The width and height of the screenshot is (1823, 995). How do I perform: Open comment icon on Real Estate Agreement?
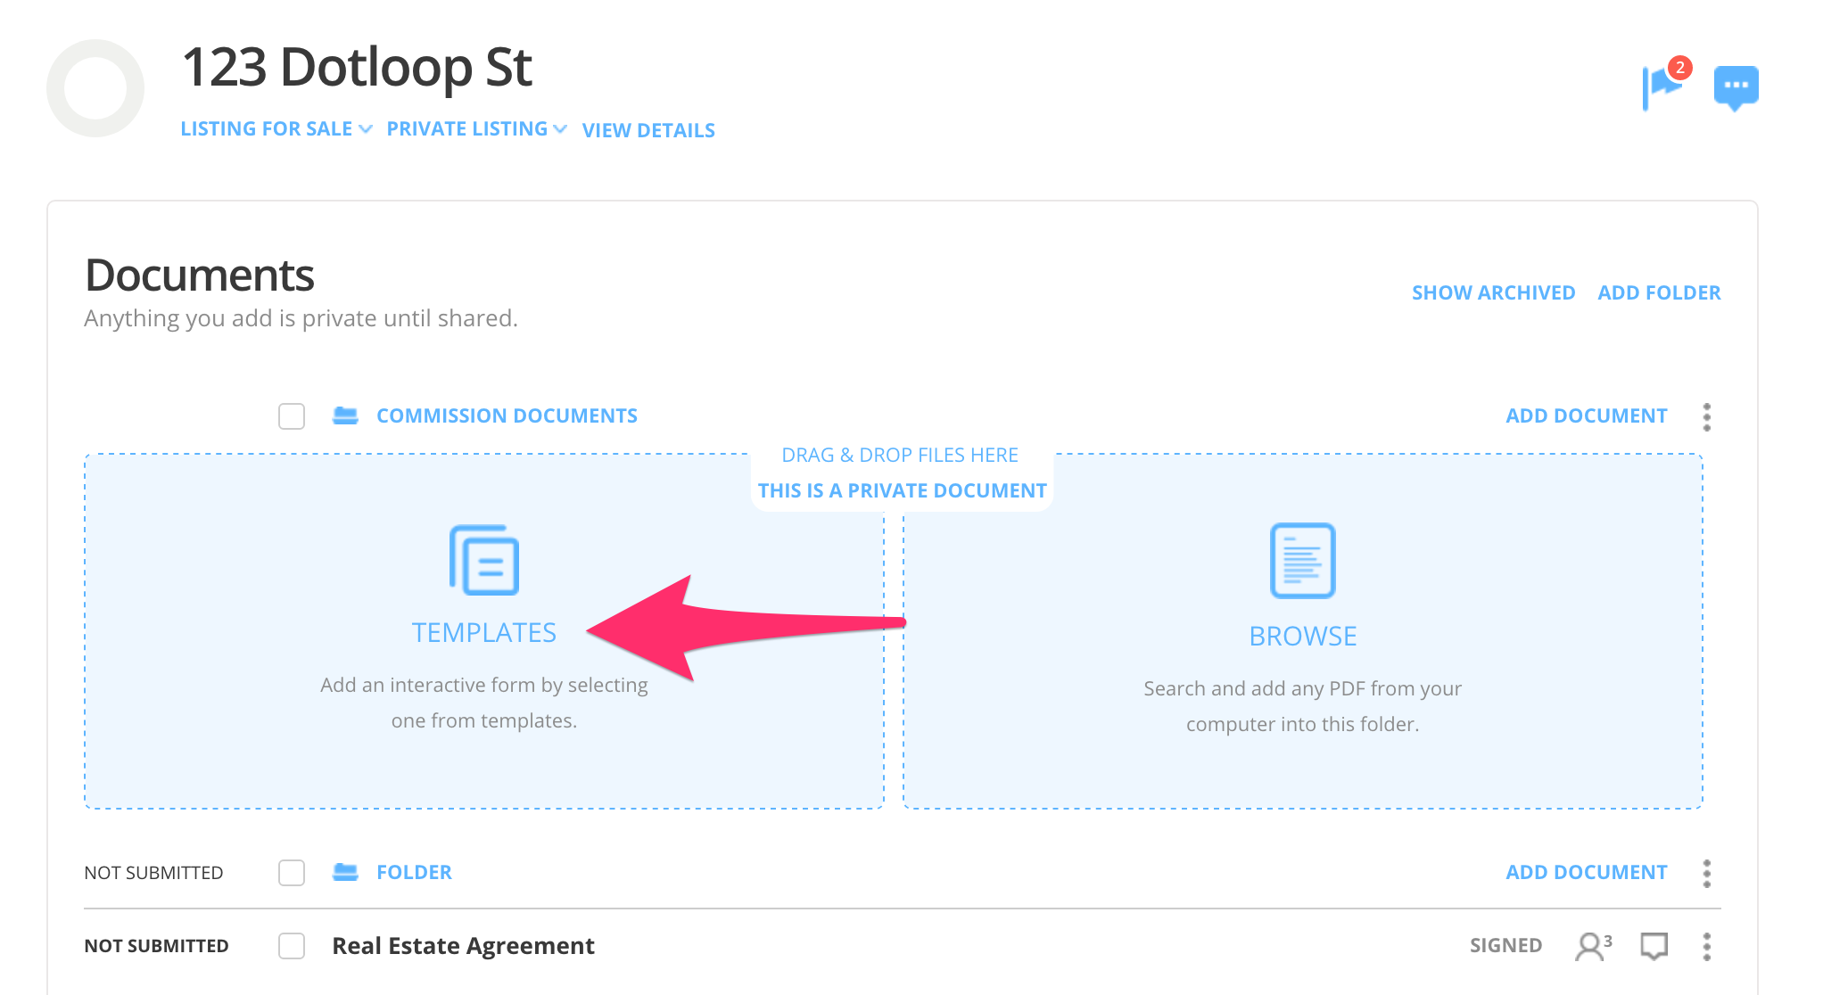[1654, 946]
